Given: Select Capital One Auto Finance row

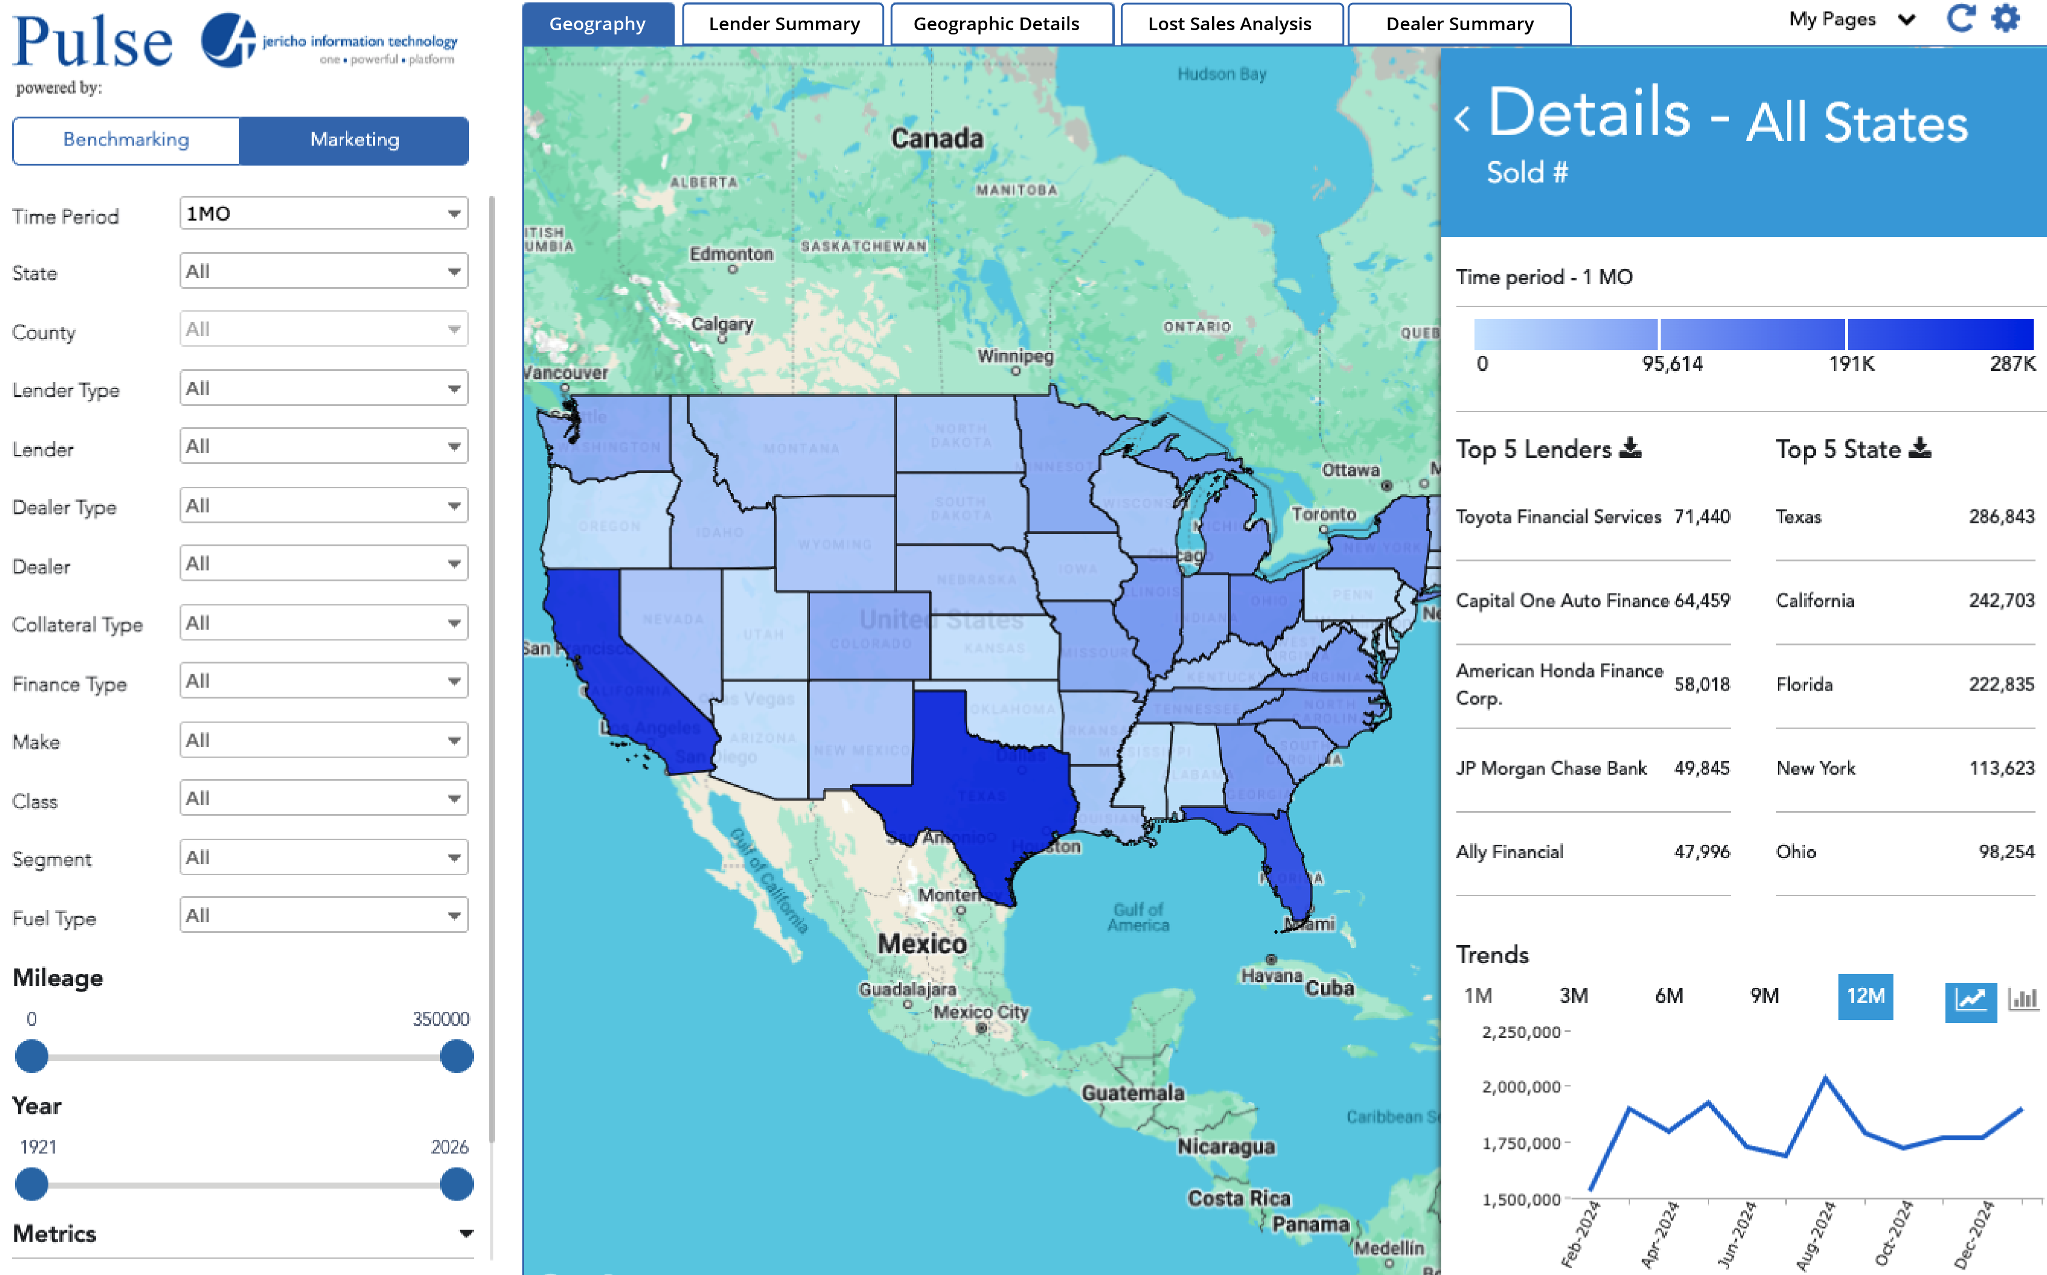Looking at the screenshot, I should [1592, 601].
